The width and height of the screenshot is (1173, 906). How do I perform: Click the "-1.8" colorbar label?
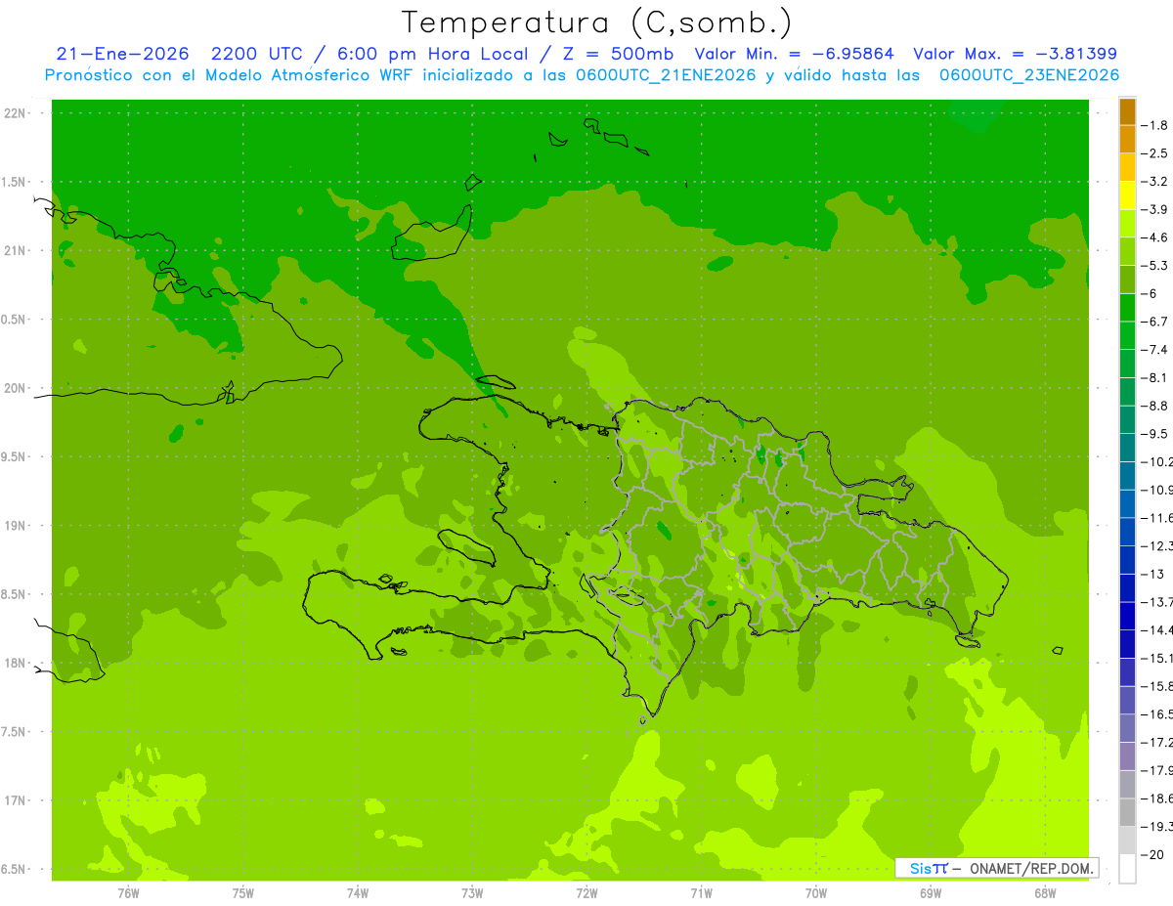point(1156,125)
